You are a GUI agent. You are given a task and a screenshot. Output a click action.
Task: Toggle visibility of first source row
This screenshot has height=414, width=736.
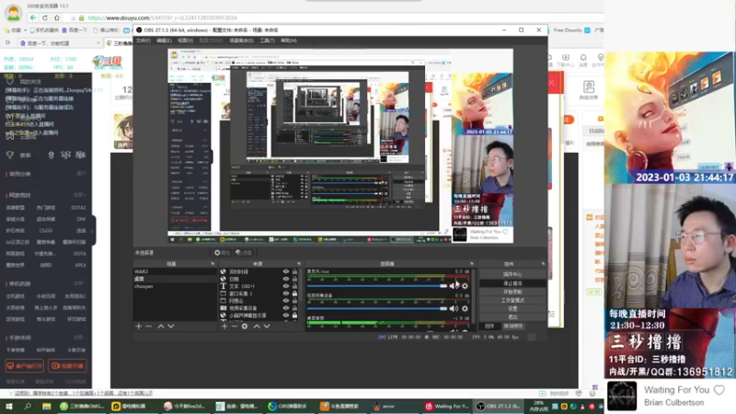[285, 271]
